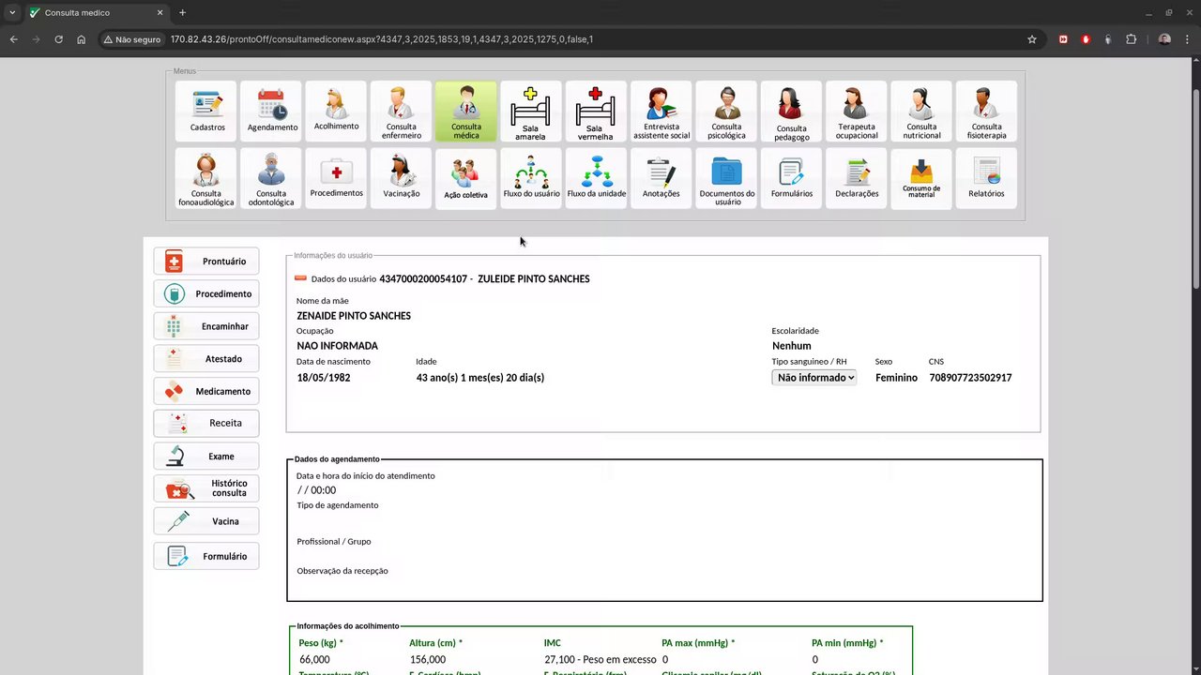
Task: Open Fluxo da unidade icon
Action: coord(597,179)
